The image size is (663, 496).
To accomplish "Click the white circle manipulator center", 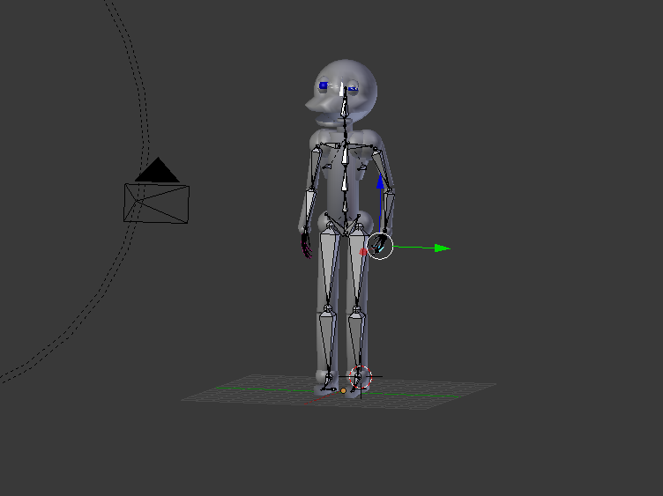I will 380,246.
